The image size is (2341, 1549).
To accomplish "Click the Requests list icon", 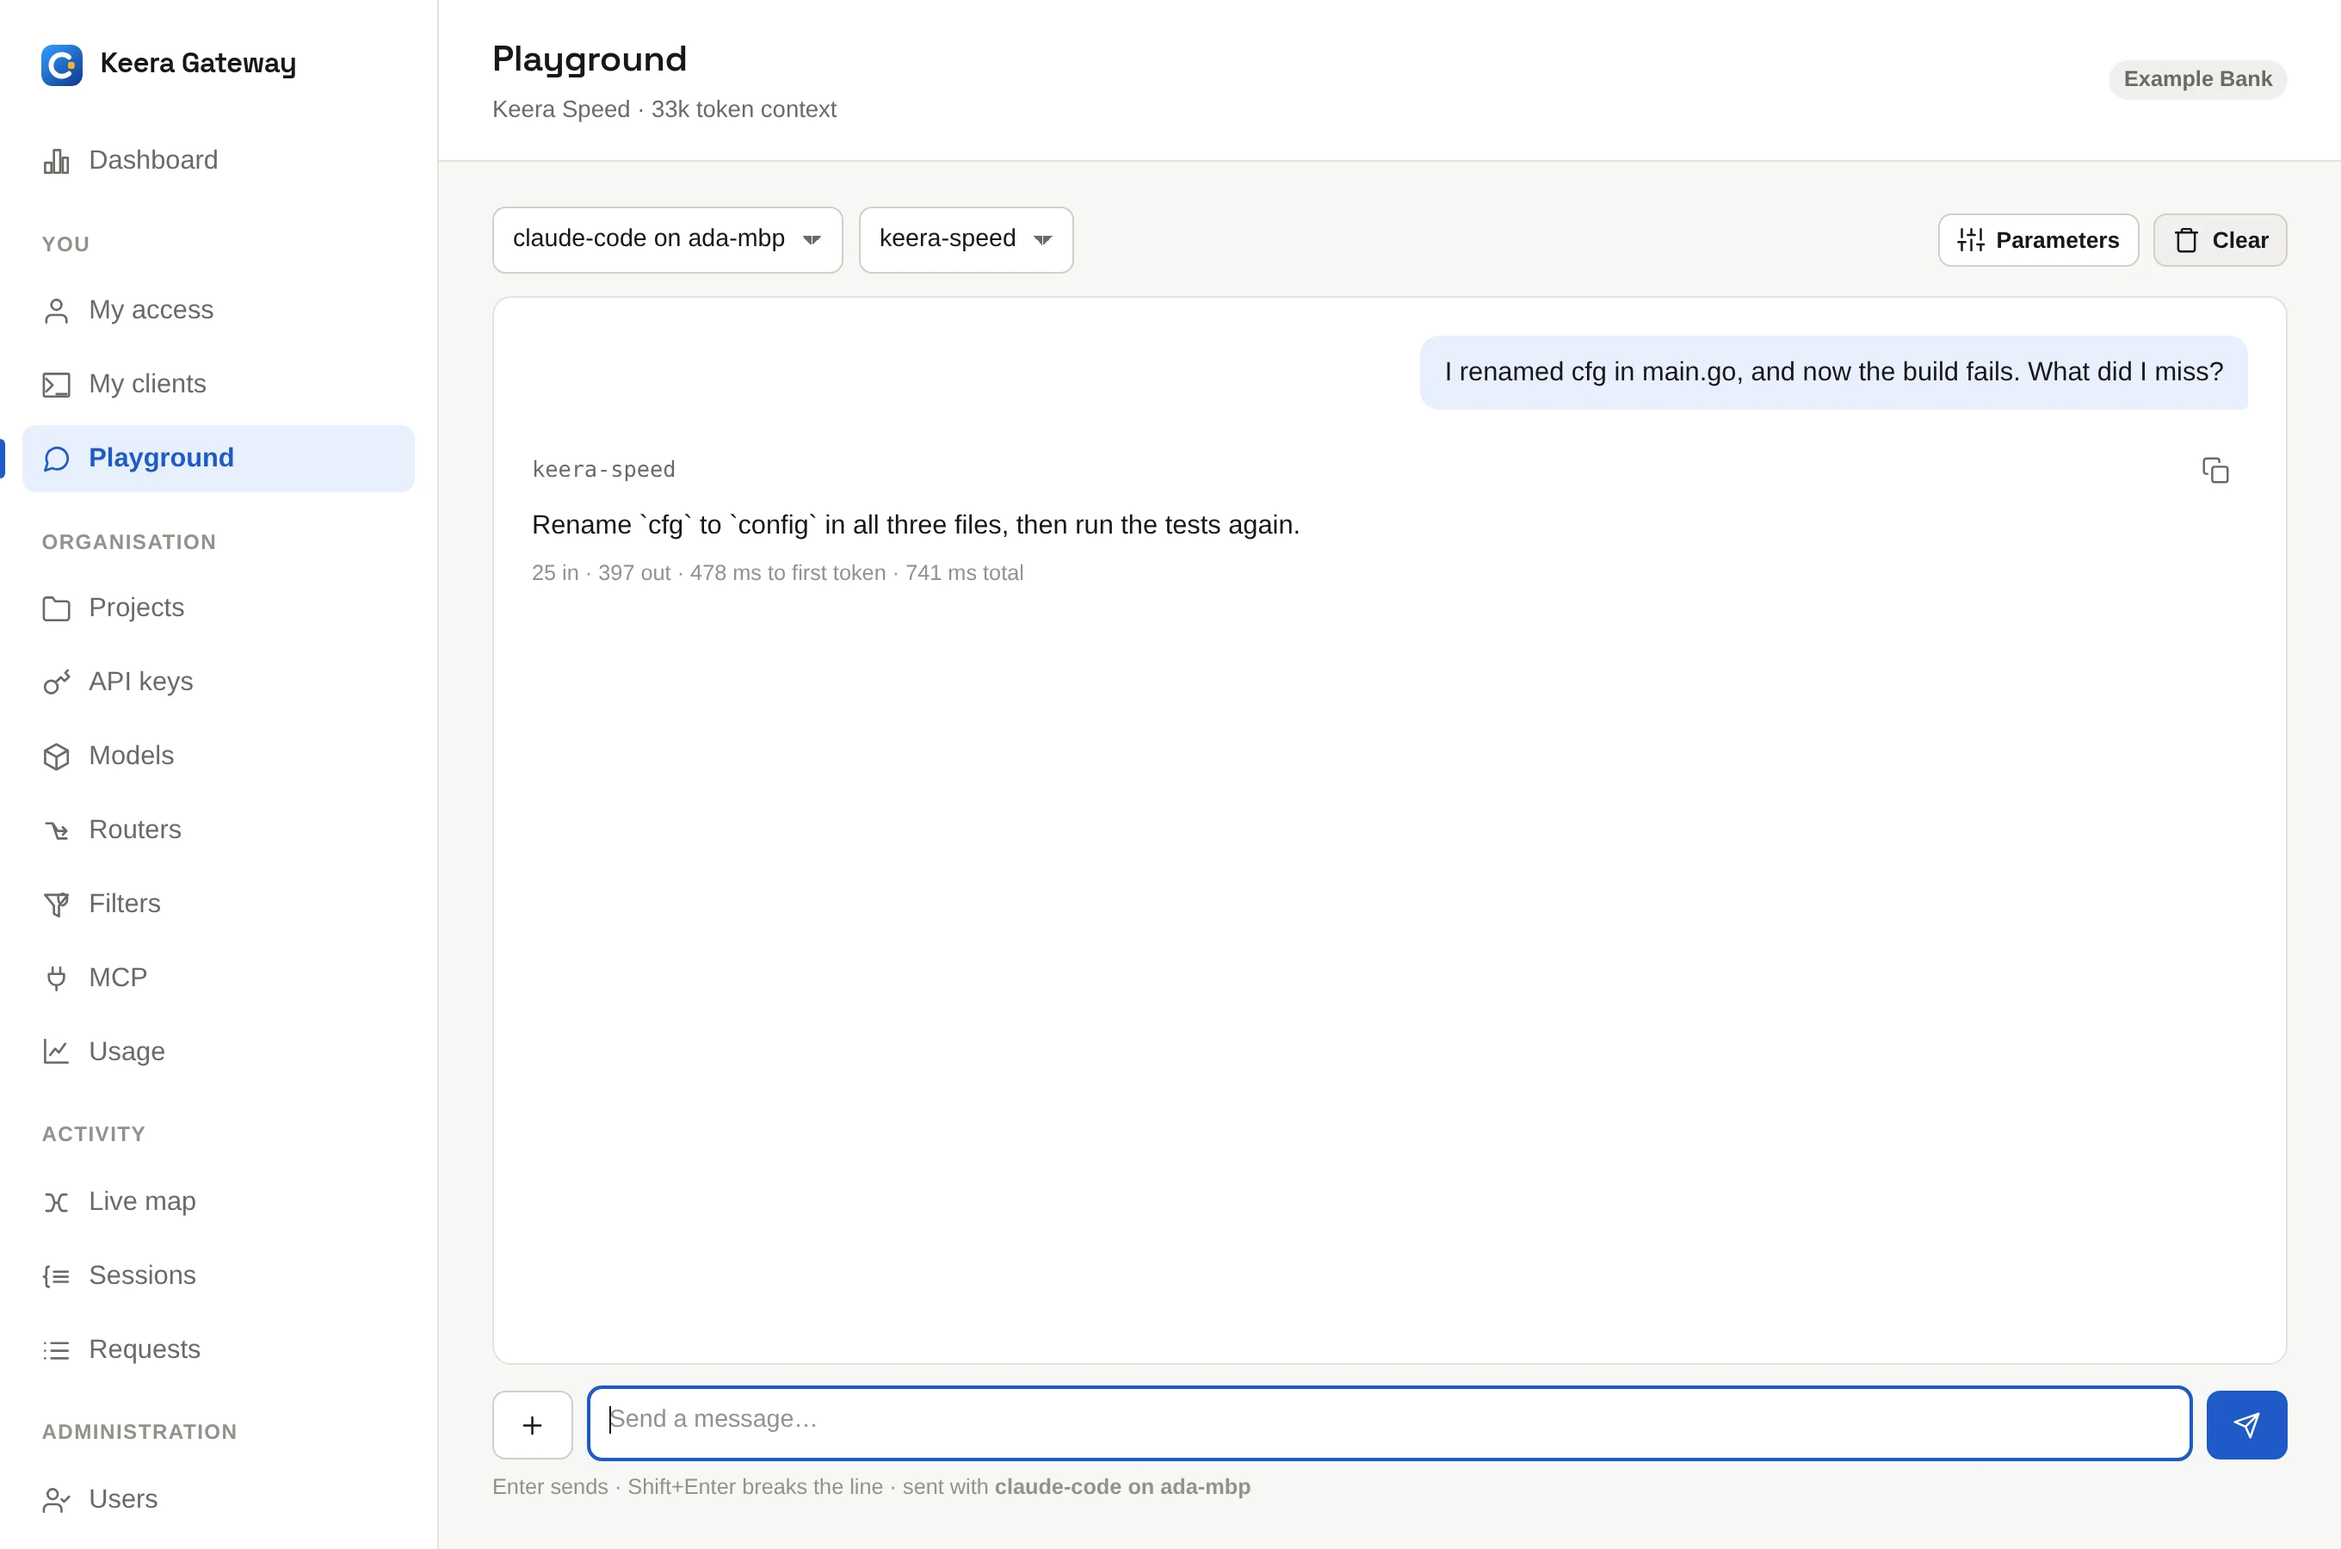I will (56, 1350).
